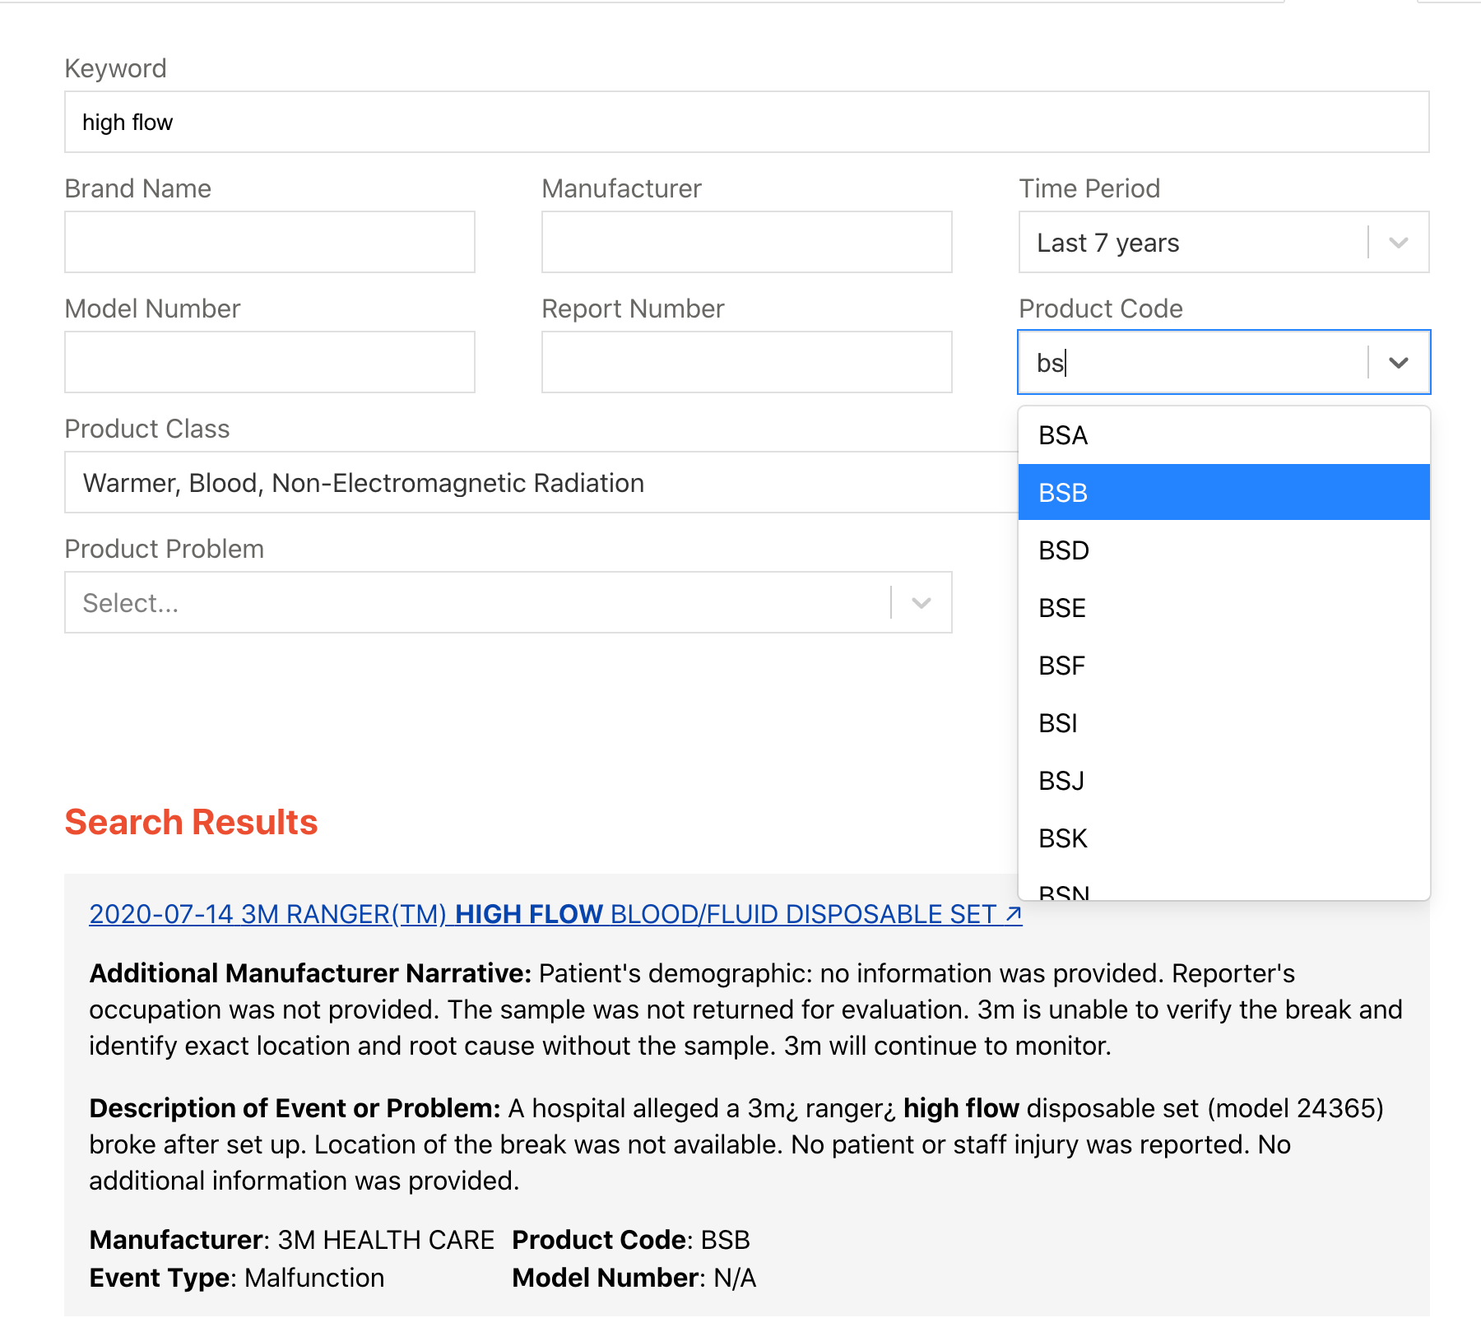Pick BSD in the dropdown list
Image resolution: width=1481 pixels, height=1318 pixels.
point(1223,550)
